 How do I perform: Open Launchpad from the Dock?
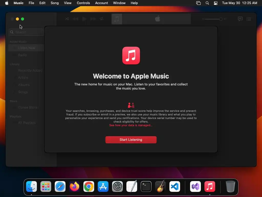[x=46, y=186]
